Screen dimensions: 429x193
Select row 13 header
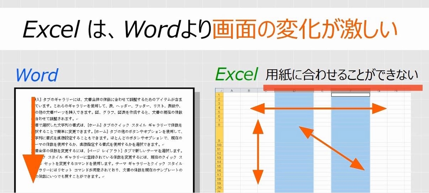tap(219, 158)
